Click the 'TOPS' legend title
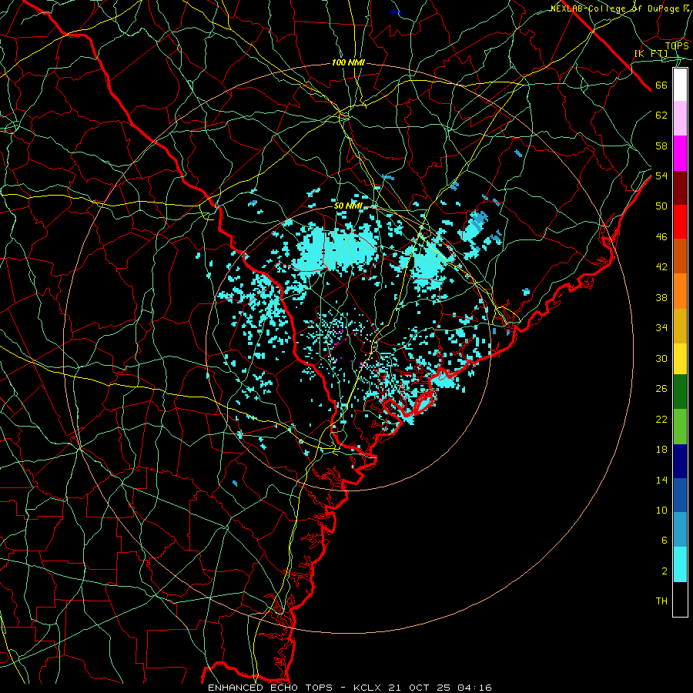This screenshot has height=693, width=693. pos(677,46)
